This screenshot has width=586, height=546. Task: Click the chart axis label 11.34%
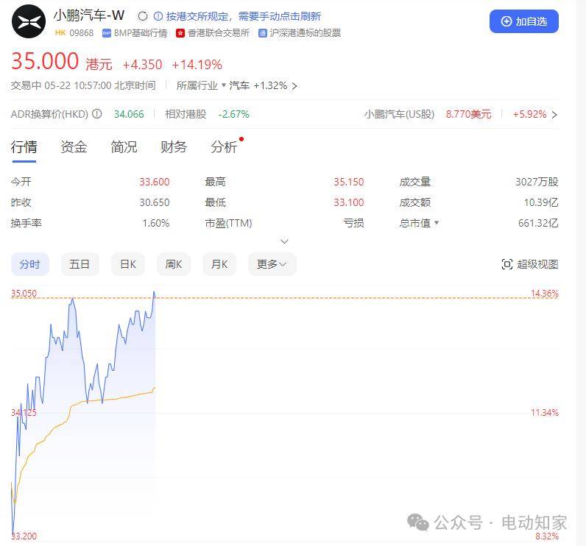click(545, 412)
